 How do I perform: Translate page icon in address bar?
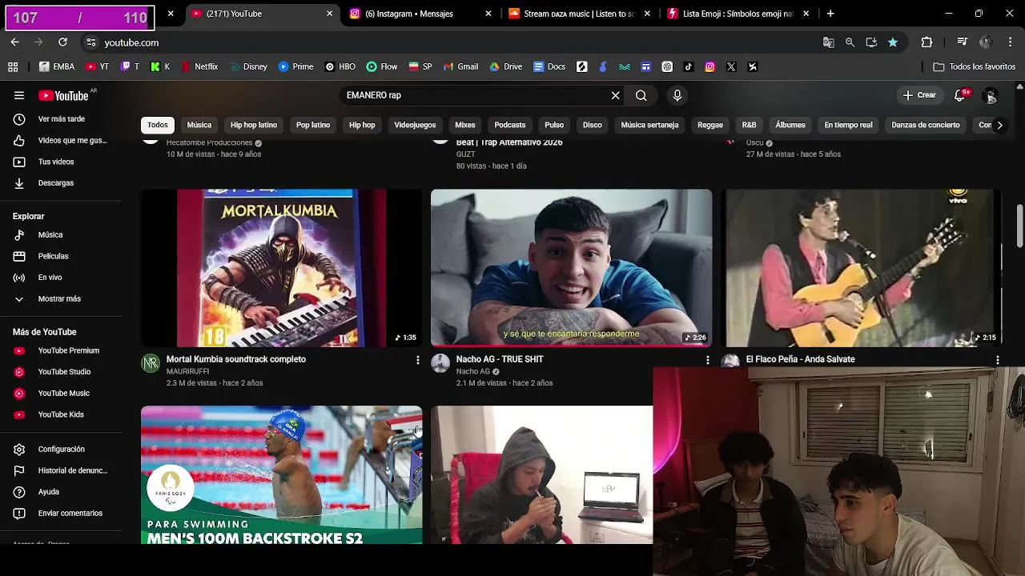(828, 42)
